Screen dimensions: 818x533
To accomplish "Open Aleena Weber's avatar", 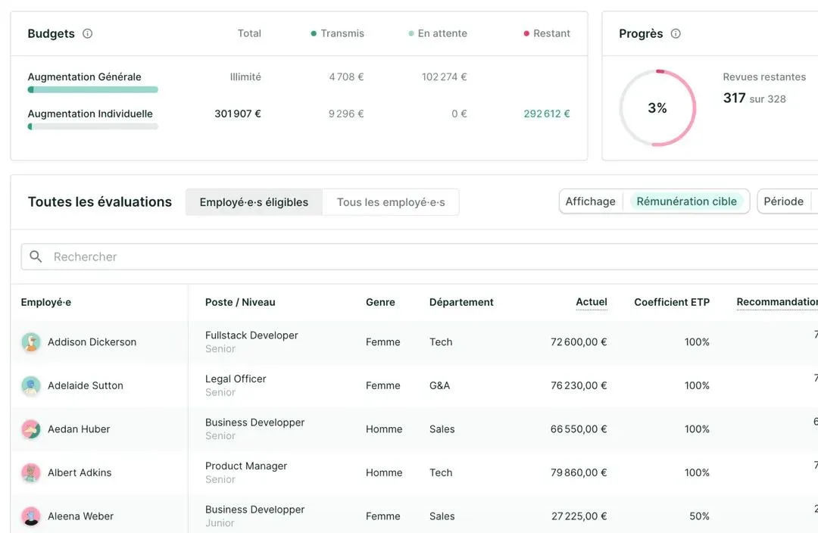I will coord(31,516).
